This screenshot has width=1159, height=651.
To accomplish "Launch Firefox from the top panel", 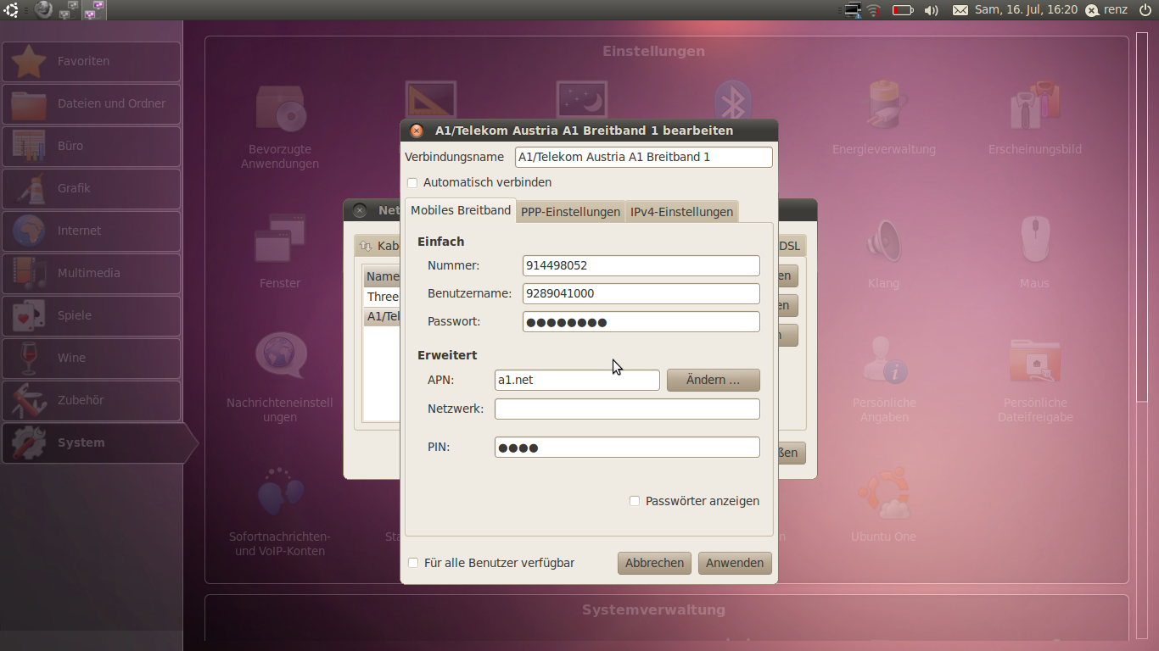I will coord(42,9).
